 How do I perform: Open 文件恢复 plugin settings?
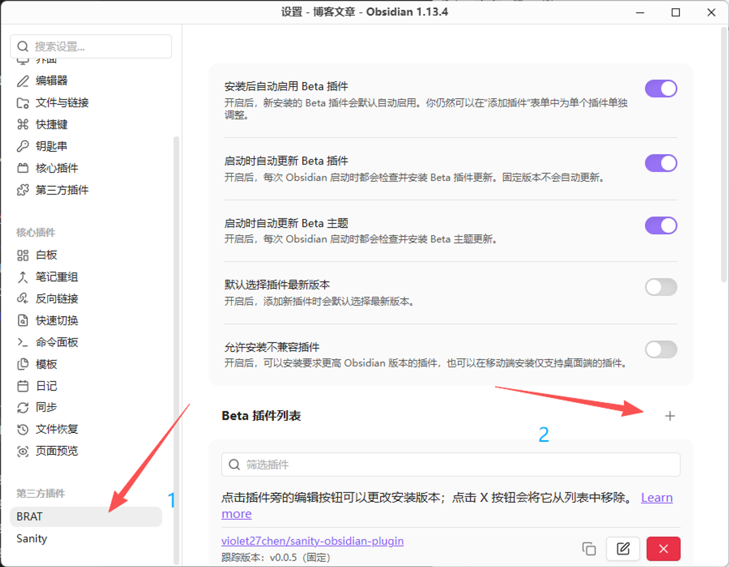(86, 429)
